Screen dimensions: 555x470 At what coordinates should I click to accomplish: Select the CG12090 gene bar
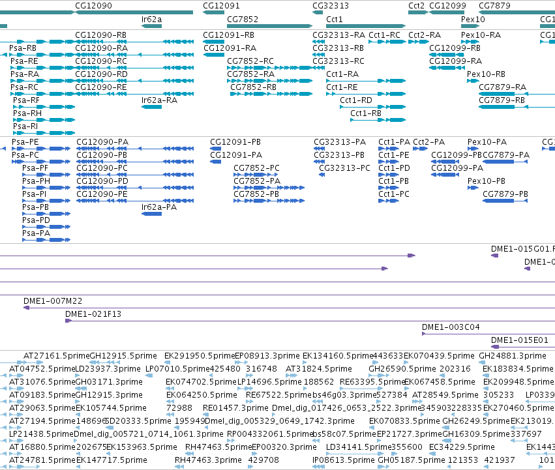click(x=134, y=12)
